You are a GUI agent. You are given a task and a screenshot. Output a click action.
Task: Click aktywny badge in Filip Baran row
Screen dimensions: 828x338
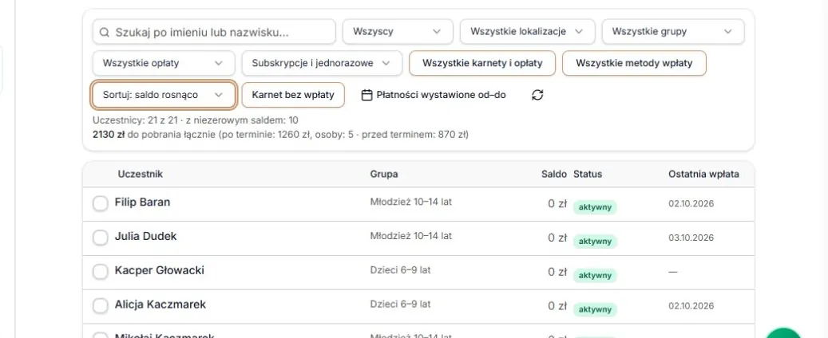[595, 207]
